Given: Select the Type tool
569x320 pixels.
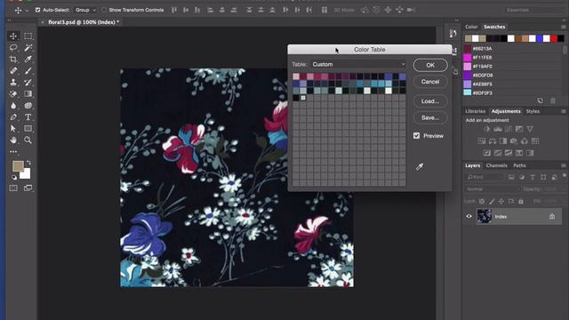Looking at the screenshot, I should click(28, 117).
